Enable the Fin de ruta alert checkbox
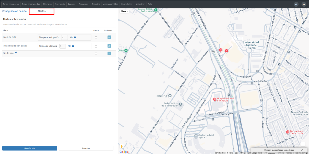 pos(96,54)
